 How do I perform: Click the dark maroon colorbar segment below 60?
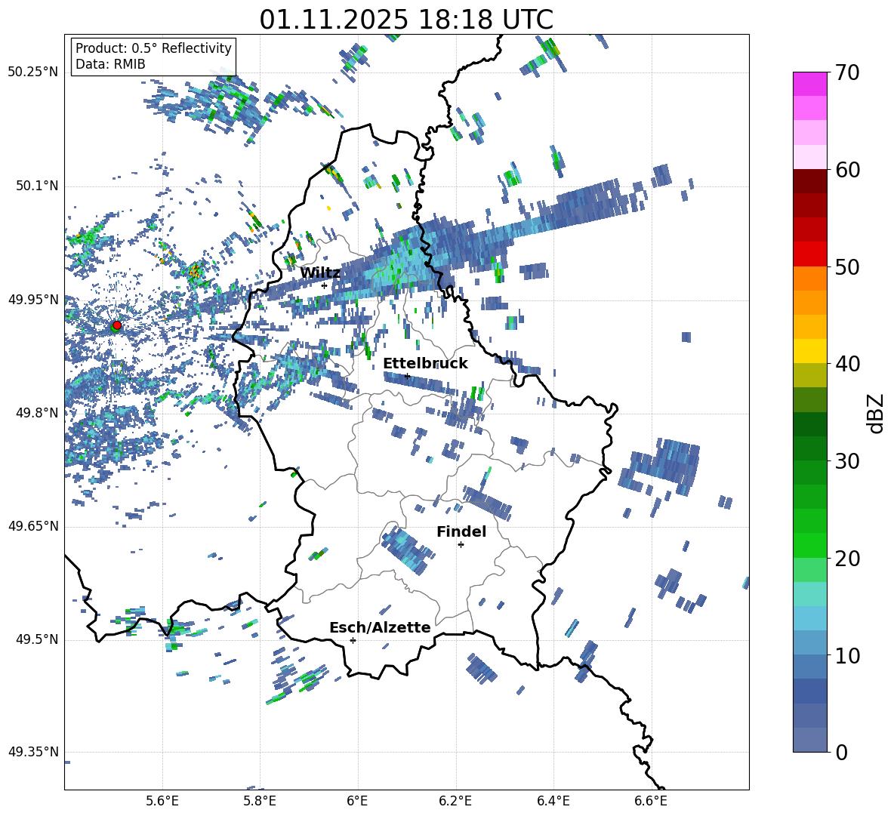pos(809,181)
